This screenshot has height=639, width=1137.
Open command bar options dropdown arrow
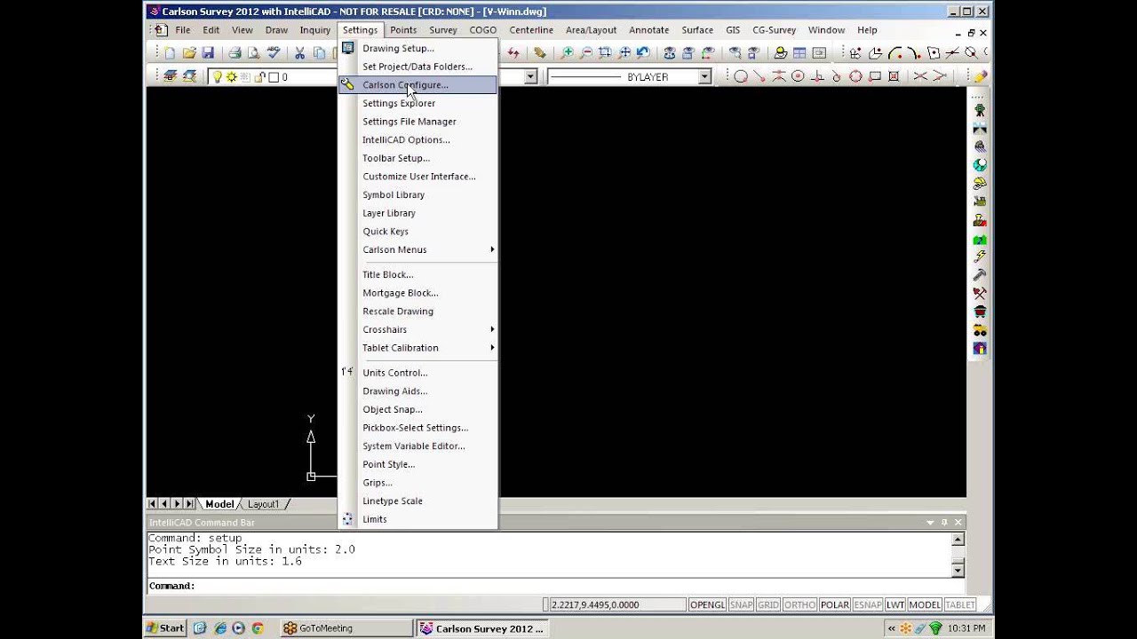[930, 523]
